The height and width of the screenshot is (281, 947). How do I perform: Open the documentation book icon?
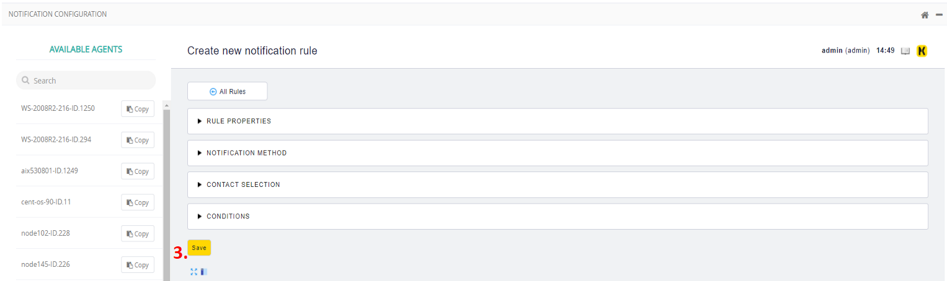click(x=905, y=51)
